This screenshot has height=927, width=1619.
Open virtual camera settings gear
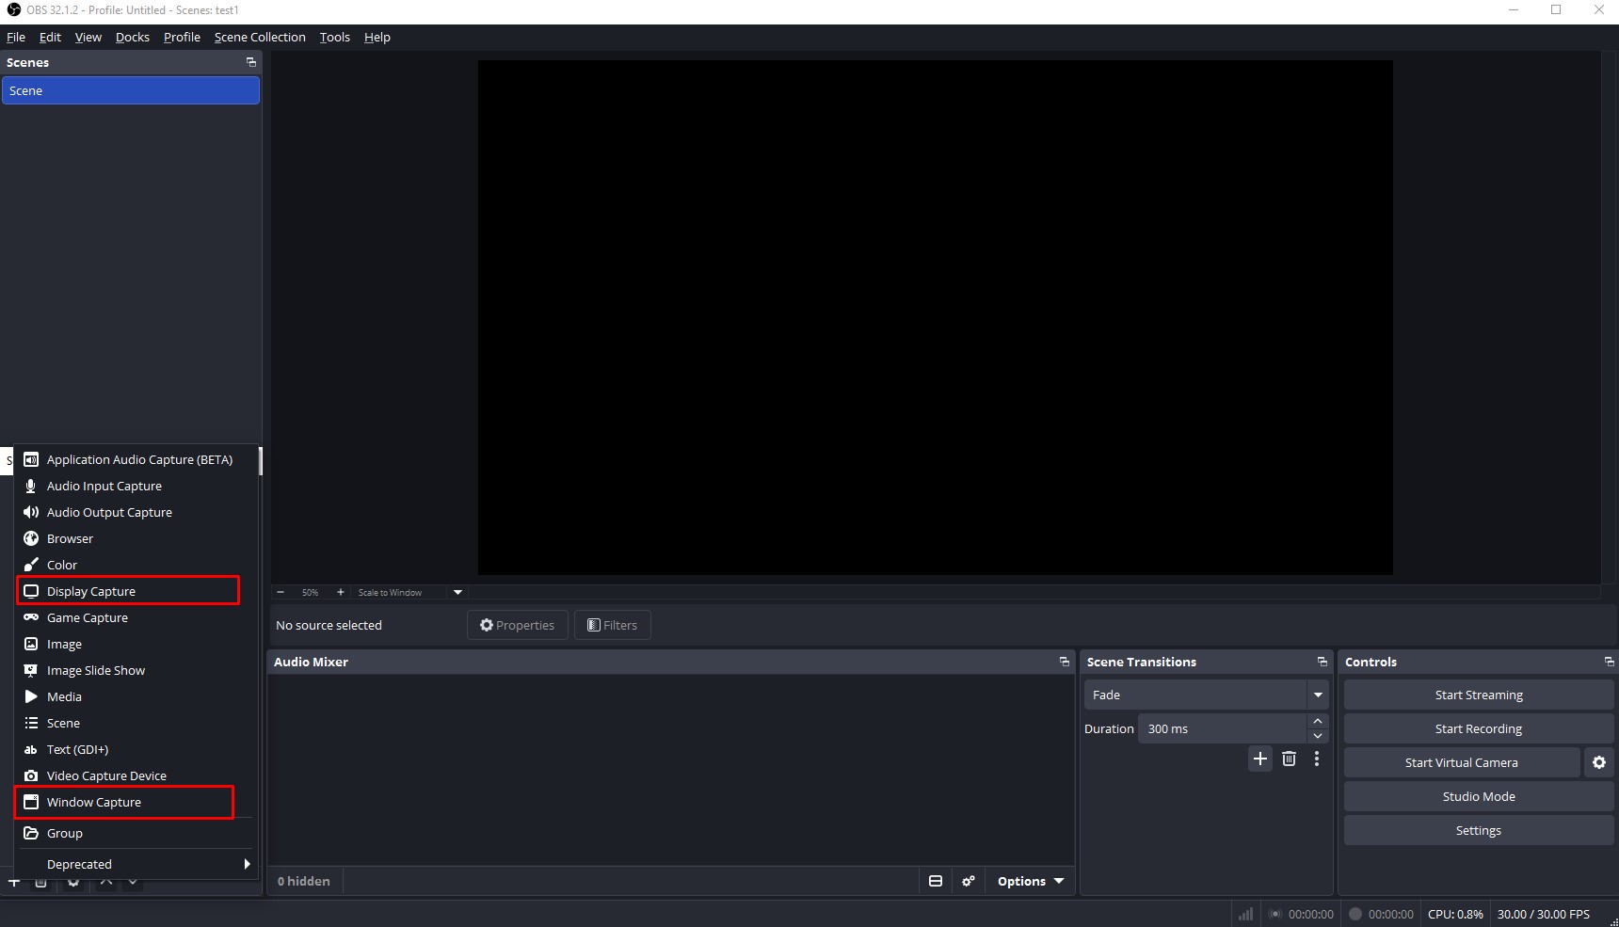(1599, 762)
